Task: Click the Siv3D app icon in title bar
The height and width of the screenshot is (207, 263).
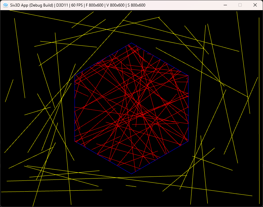Action: [x=6, y=5]
